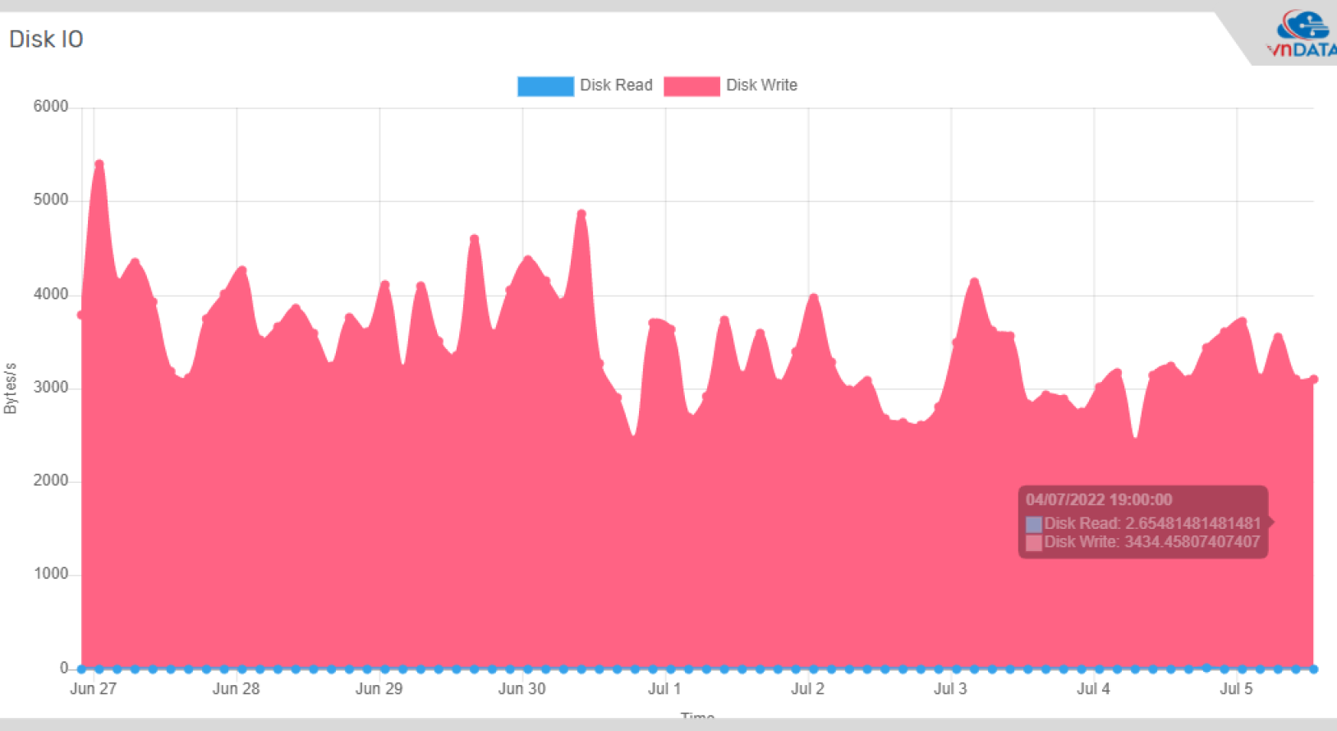
Task: Click the pink Disk Write color swatch
Action: [691, 86]
